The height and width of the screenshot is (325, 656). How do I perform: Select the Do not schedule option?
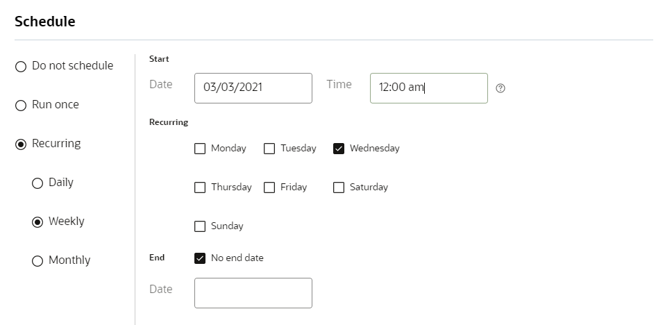[x=21, y=66]
